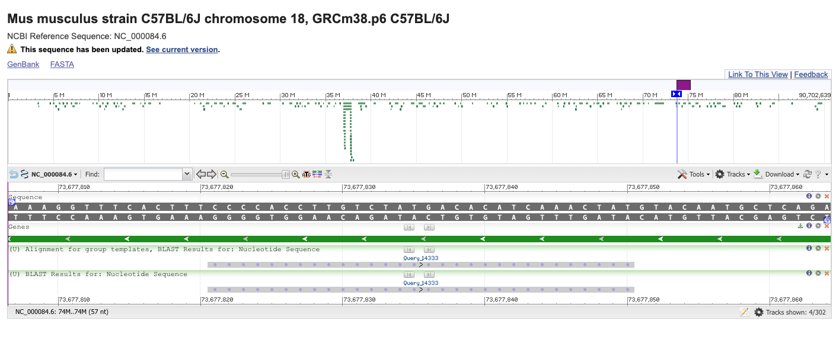This screenshot has height=343, width=836.
Task: Zoom to sequence with ATG icon
Action: click(307, 174)
